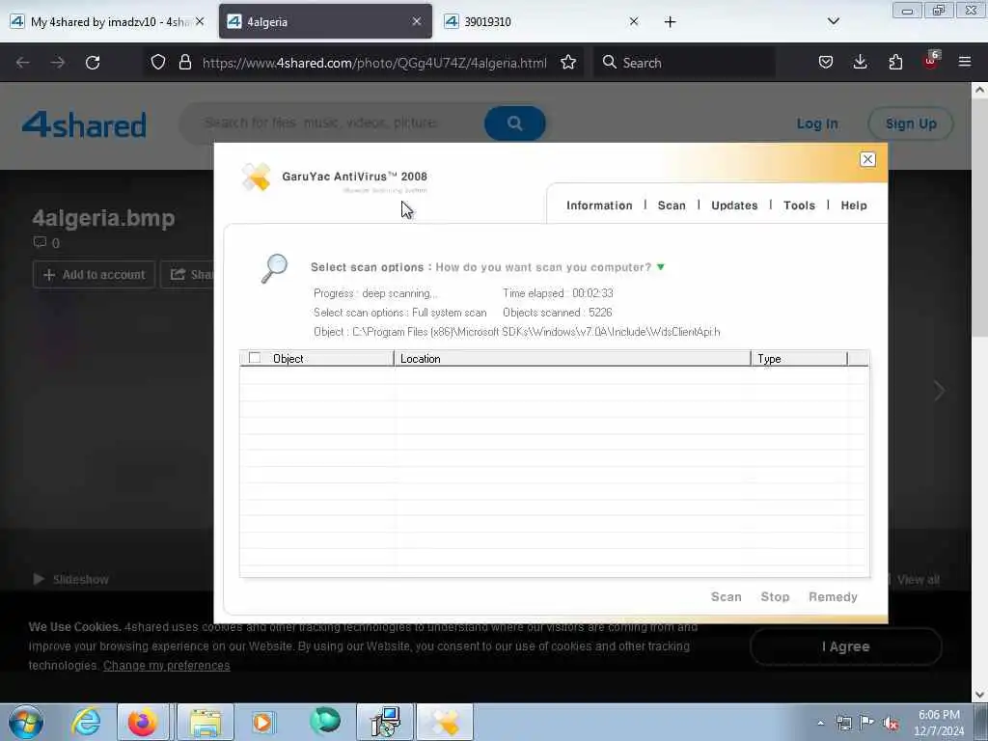988x741 pixels.
Task: Click the Location column header
Action: [572, 359]
